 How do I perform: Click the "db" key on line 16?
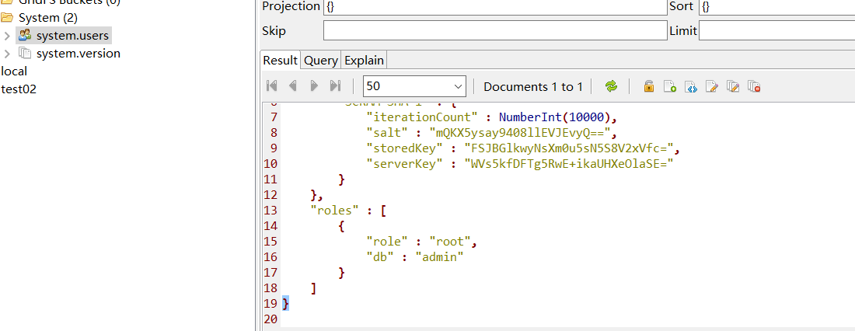(381, 256)
